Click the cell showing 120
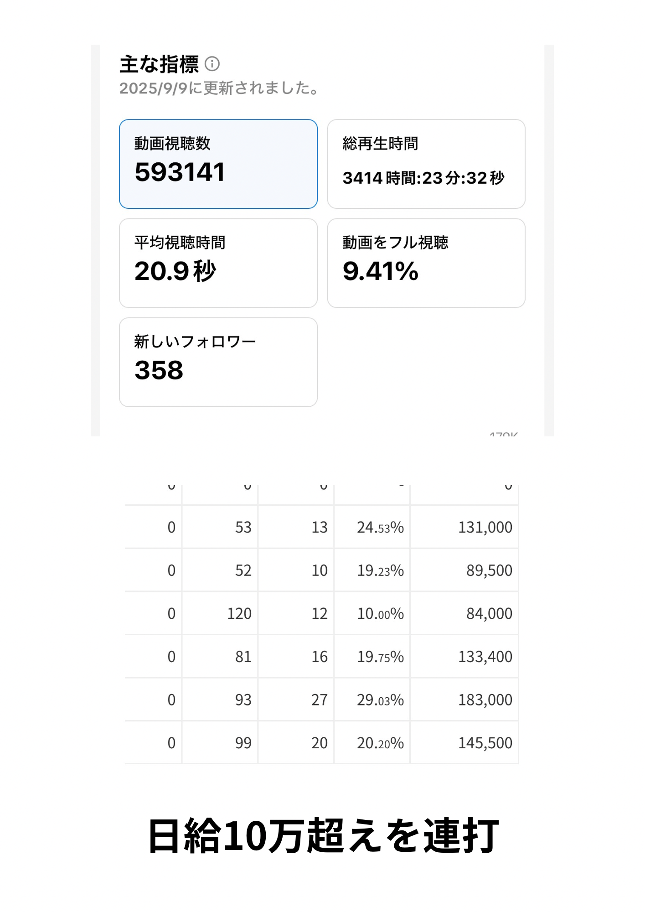645x912 pixels. (239, 614)
